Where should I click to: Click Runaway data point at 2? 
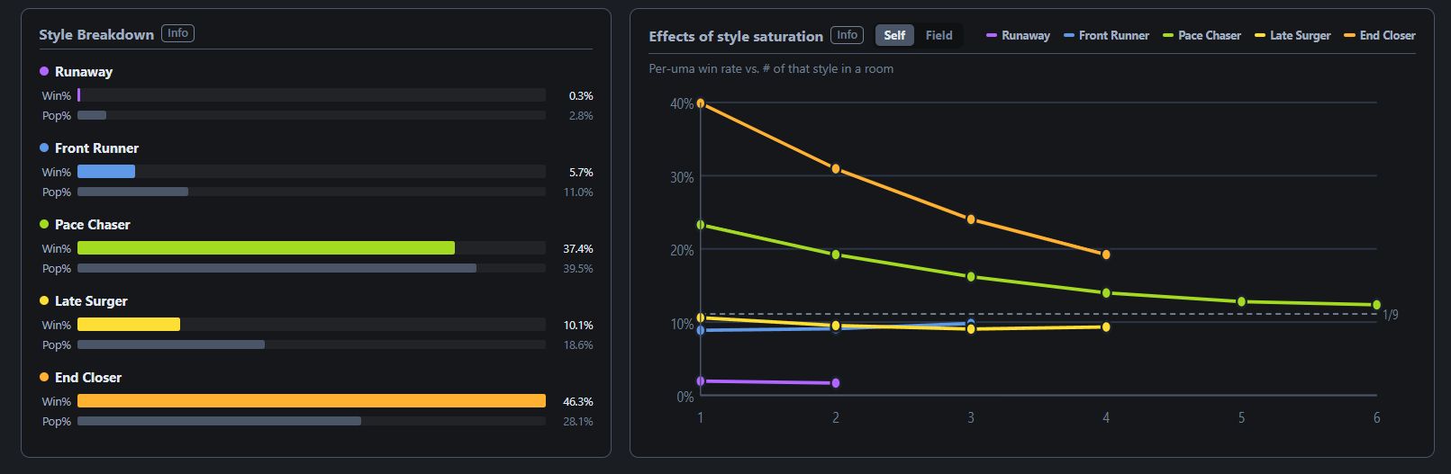coord(836,383)
